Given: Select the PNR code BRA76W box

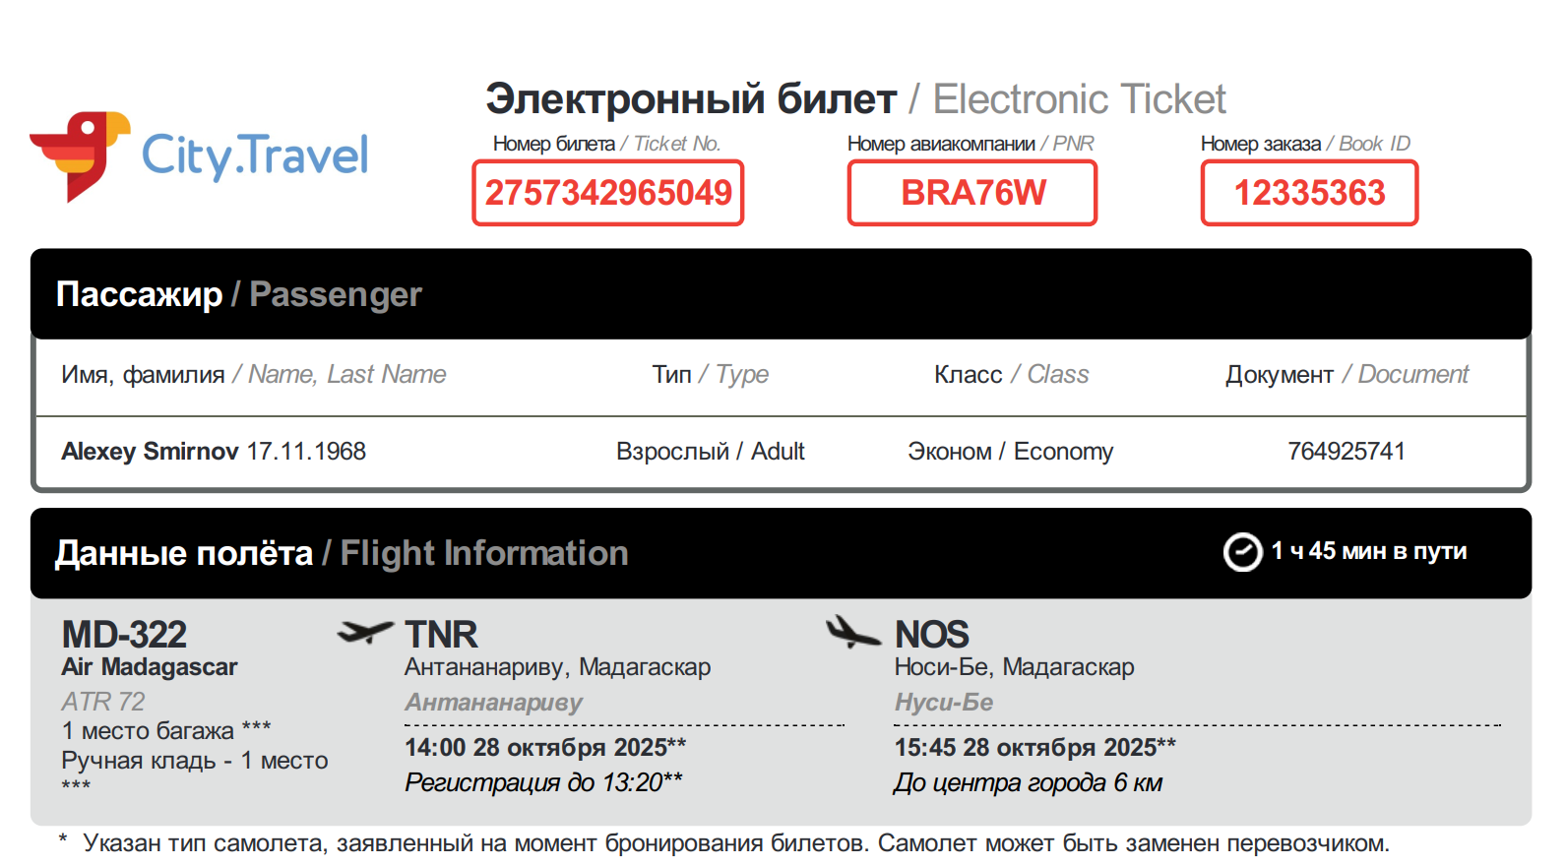Looking at the screenshot, I should (972, 193).
